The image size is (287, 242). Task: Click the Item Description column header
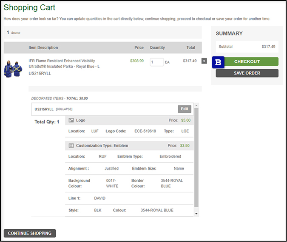coord(43,47)
